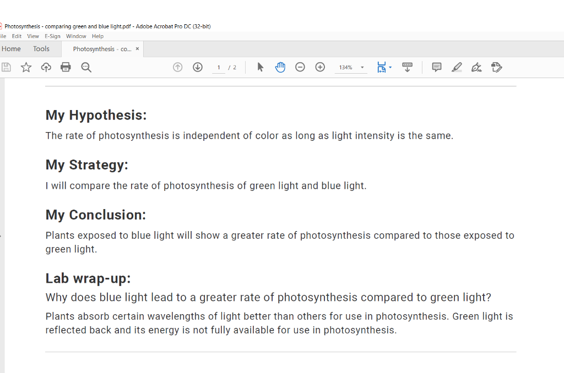Viewport: 564px width, 373px height.
Task: Zoom in with plus icon
Action: [x=320, y=67]
